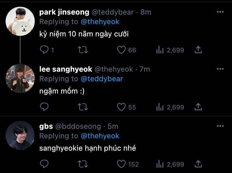This screenshot has height=173, width=232.
Task: Retweet park jinseong's anniversary tweet
Action: point(83,50)
